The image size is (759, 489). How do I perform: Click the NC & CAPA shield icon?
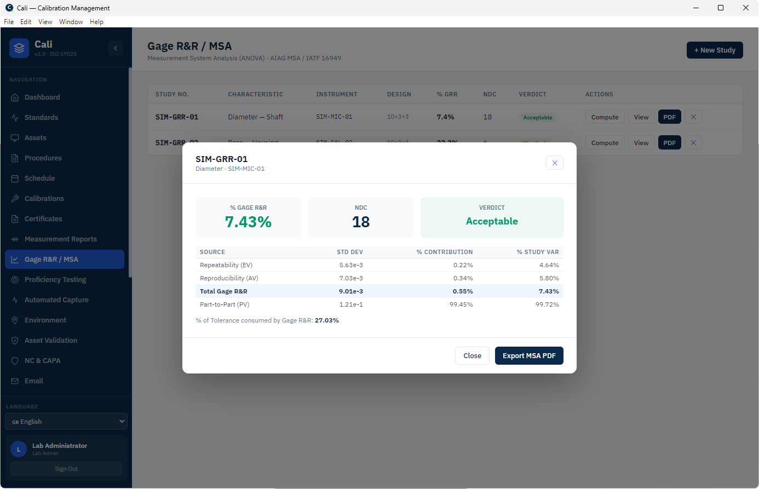pos(15,361)
